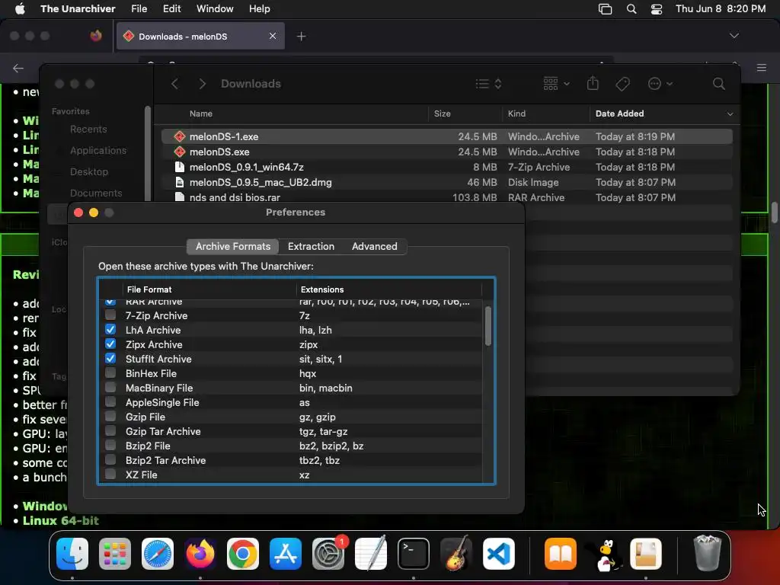The width and height of the screenshot is (780, 585).
Task: Open The Unarchiver app menu
Action: pyautogui.click(x=78, y=9)
